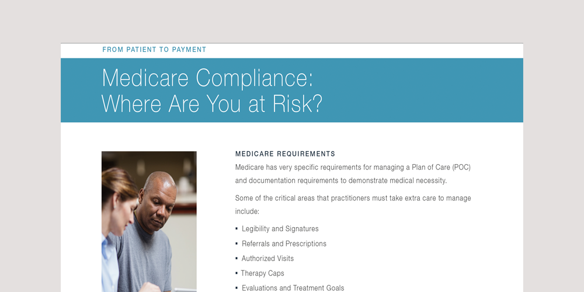
Task: Click the word 'include:' before the list
Action: tap(247, 211)
